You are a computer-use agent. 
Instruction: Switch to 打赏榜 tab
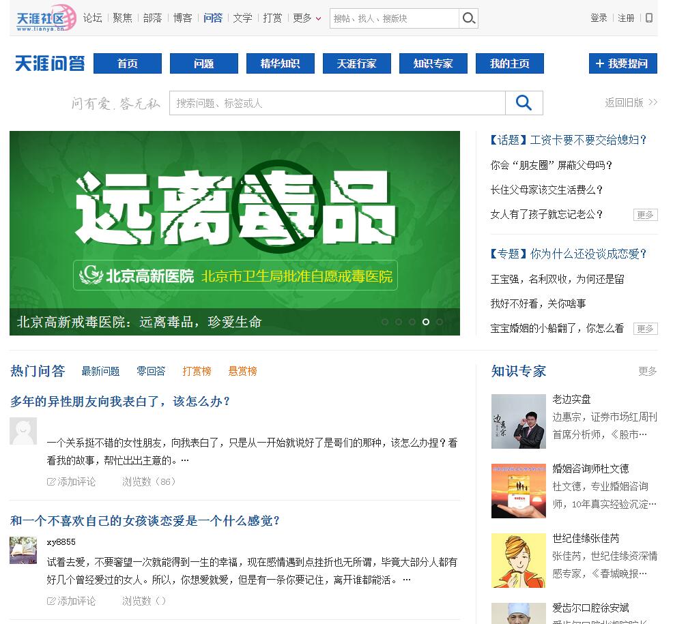point(197,371)
